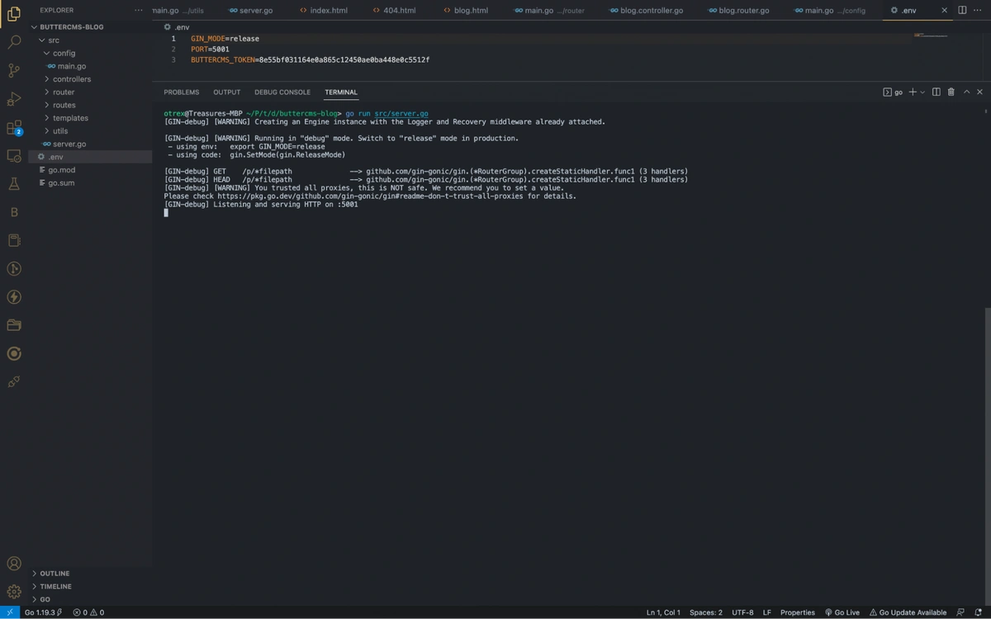
Task: Click the notifications bell in status bar
Action: 977,612
